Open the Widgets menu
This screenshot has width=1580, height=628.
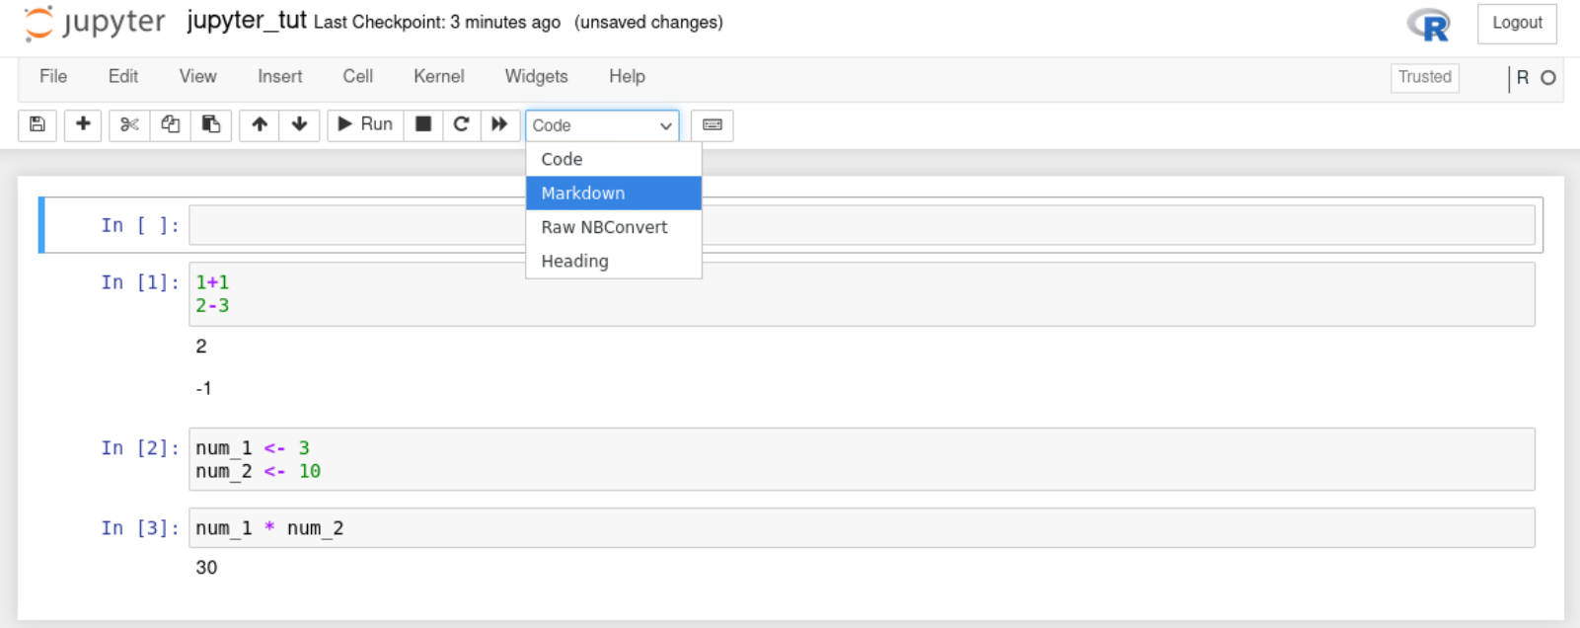coord(537,76)
